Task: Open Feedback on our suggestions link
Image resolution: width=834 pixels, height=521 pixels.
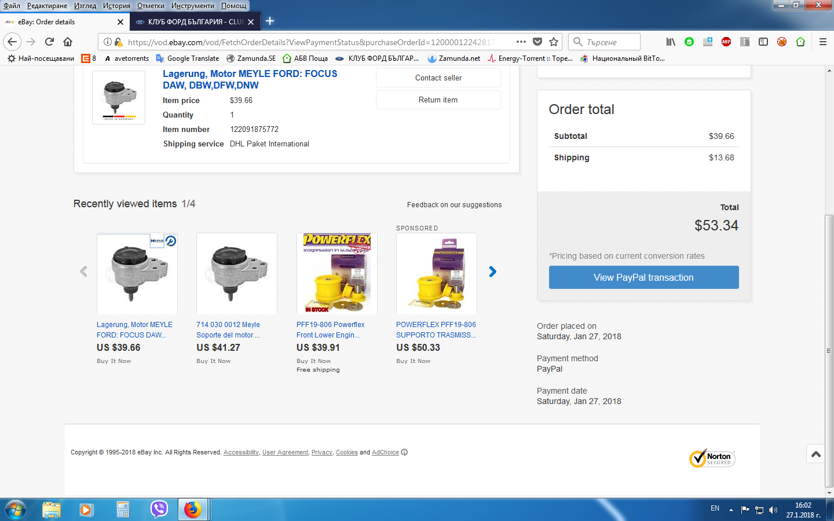Action: pyautogui.click(x=454, y=205)
